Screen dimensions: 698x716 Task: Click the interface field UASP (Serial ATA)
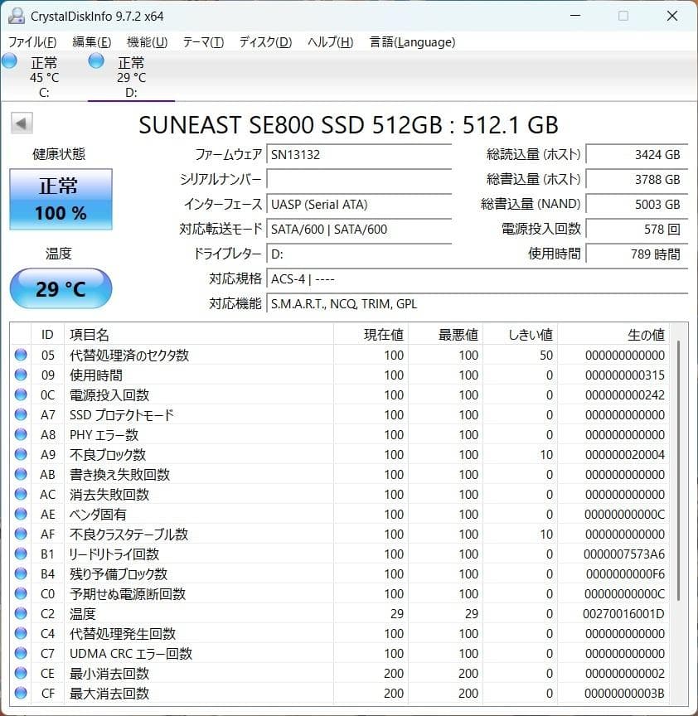(x=359, y=204)
